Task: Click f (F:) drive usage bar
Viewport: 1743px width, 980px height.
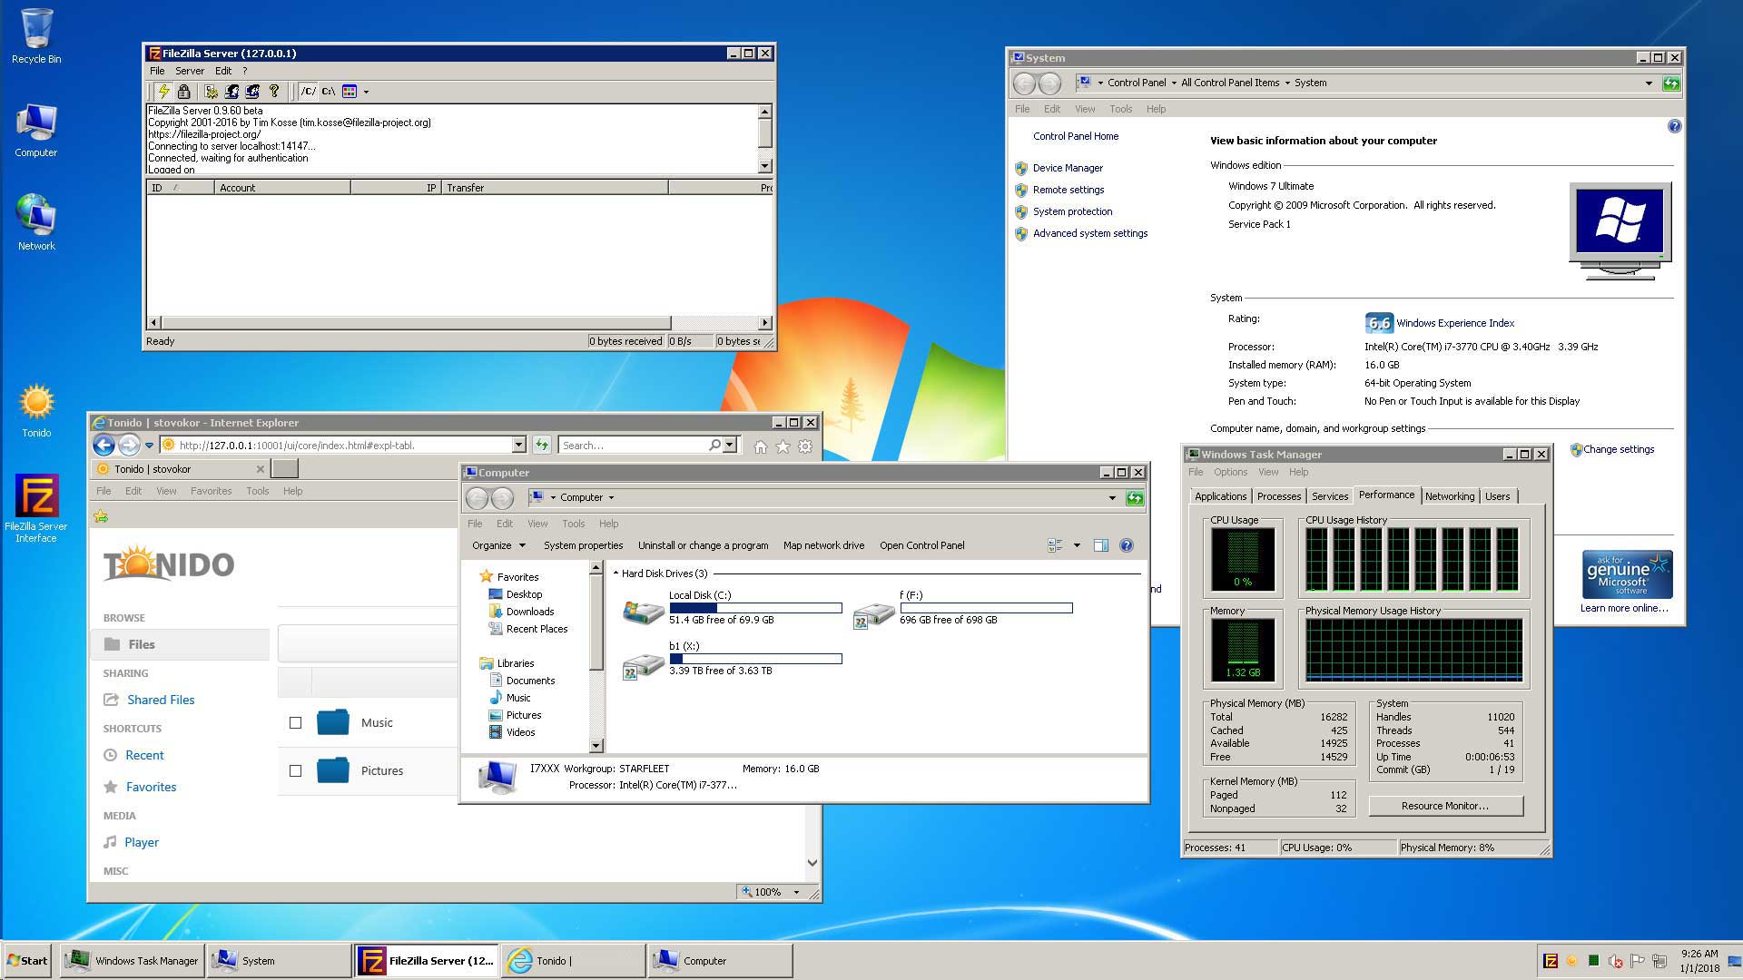Action: pos(986,608)
